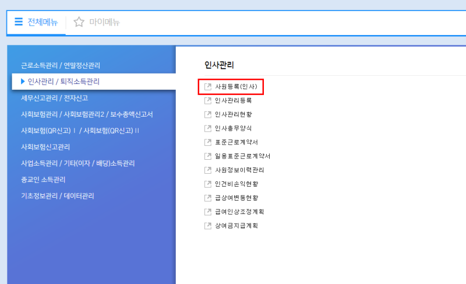
Task: Select 인사관리 / 퇴직소득관리 menu
Action: coord(63,82)
